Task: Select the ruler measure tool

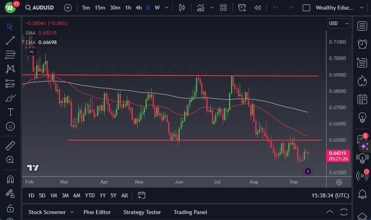Action: (10, 146)
